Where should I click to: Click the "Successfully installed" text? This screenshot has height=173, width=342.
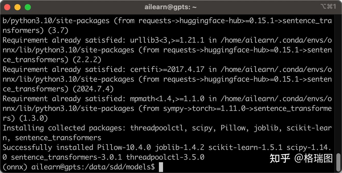coord(48,148)
